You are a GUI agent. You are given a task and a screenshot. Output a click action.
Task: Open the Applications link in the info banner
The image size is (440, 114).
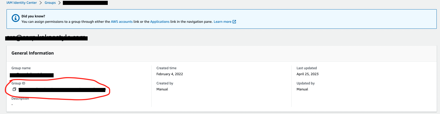(x=160, y=22)
